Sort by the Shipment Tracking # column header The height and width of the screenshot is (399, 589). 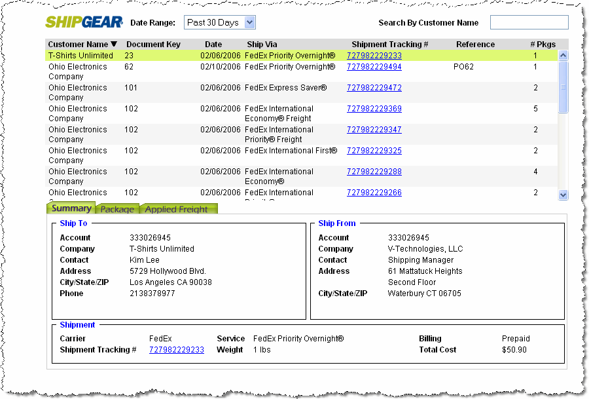(x=390, y=45)
